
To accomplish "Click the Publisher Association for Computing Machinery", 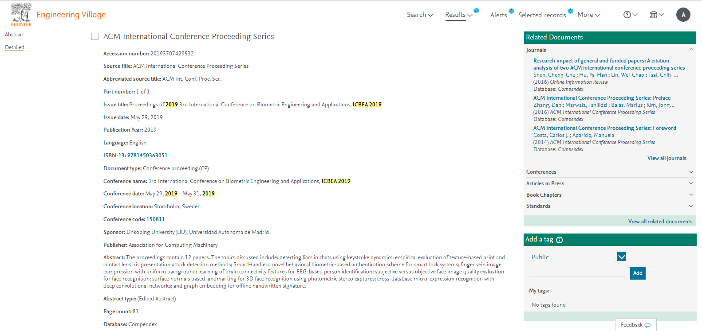I will [173, 245].
